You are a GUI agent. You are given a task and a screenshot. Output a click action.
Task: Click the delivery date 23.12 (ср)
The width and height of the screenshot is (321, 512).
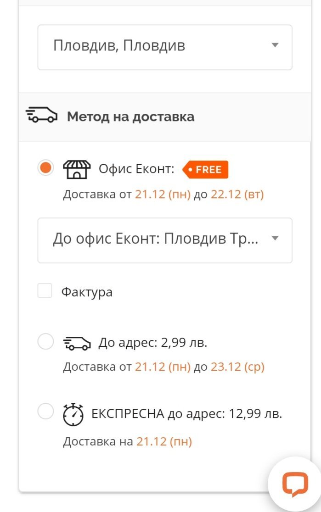click(x=237, y=367)
